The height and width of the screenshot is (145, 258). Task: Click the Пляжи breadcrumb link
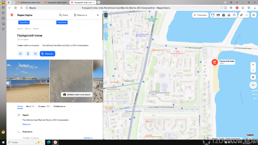tap(36, 29)
